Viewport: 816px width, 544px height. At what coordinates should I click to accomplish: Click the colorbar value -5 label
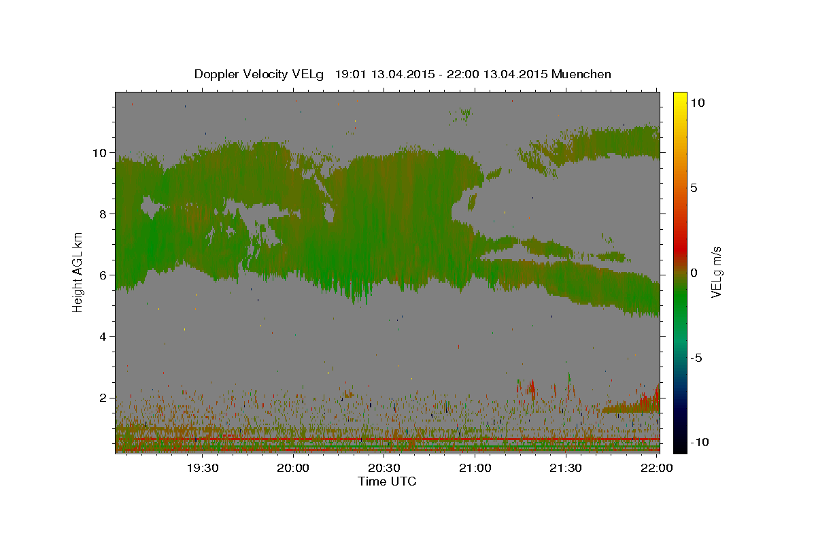[697, 358]
